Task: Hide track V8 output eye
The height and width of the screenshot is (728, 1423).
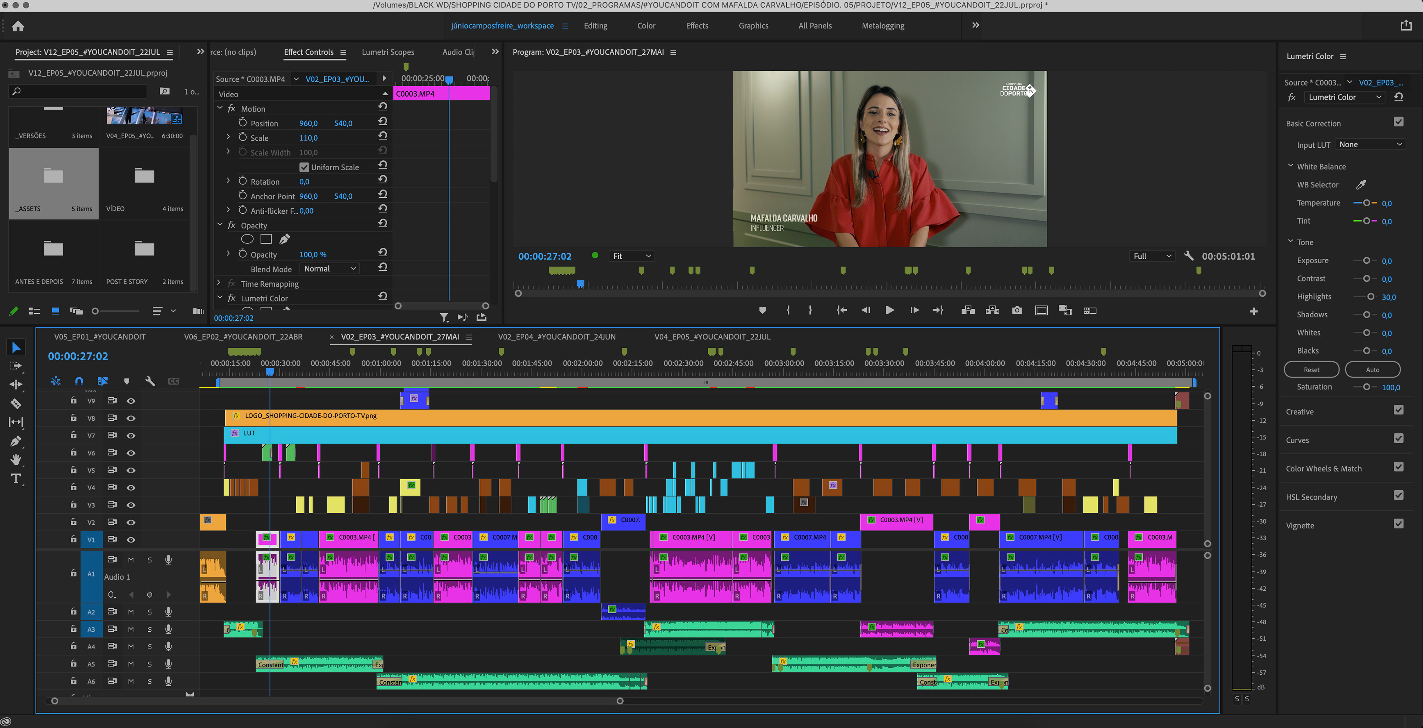Action: point(131,418)
